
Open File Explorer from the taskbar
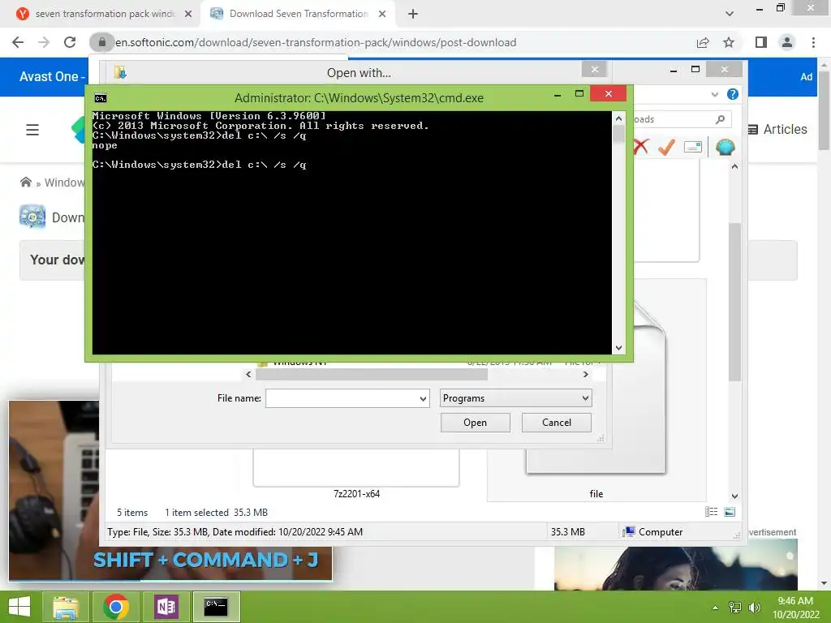66,607
